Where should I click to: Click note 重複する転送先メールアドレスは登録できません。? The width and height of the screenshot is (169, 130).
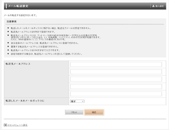coord(35,47)
